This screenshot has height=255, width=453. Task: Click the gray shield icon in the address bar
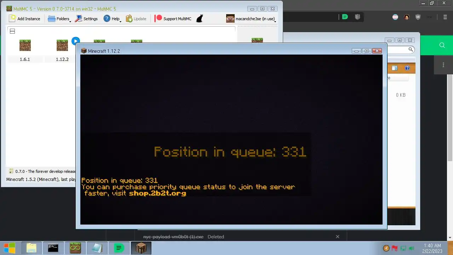click(357, 17)
